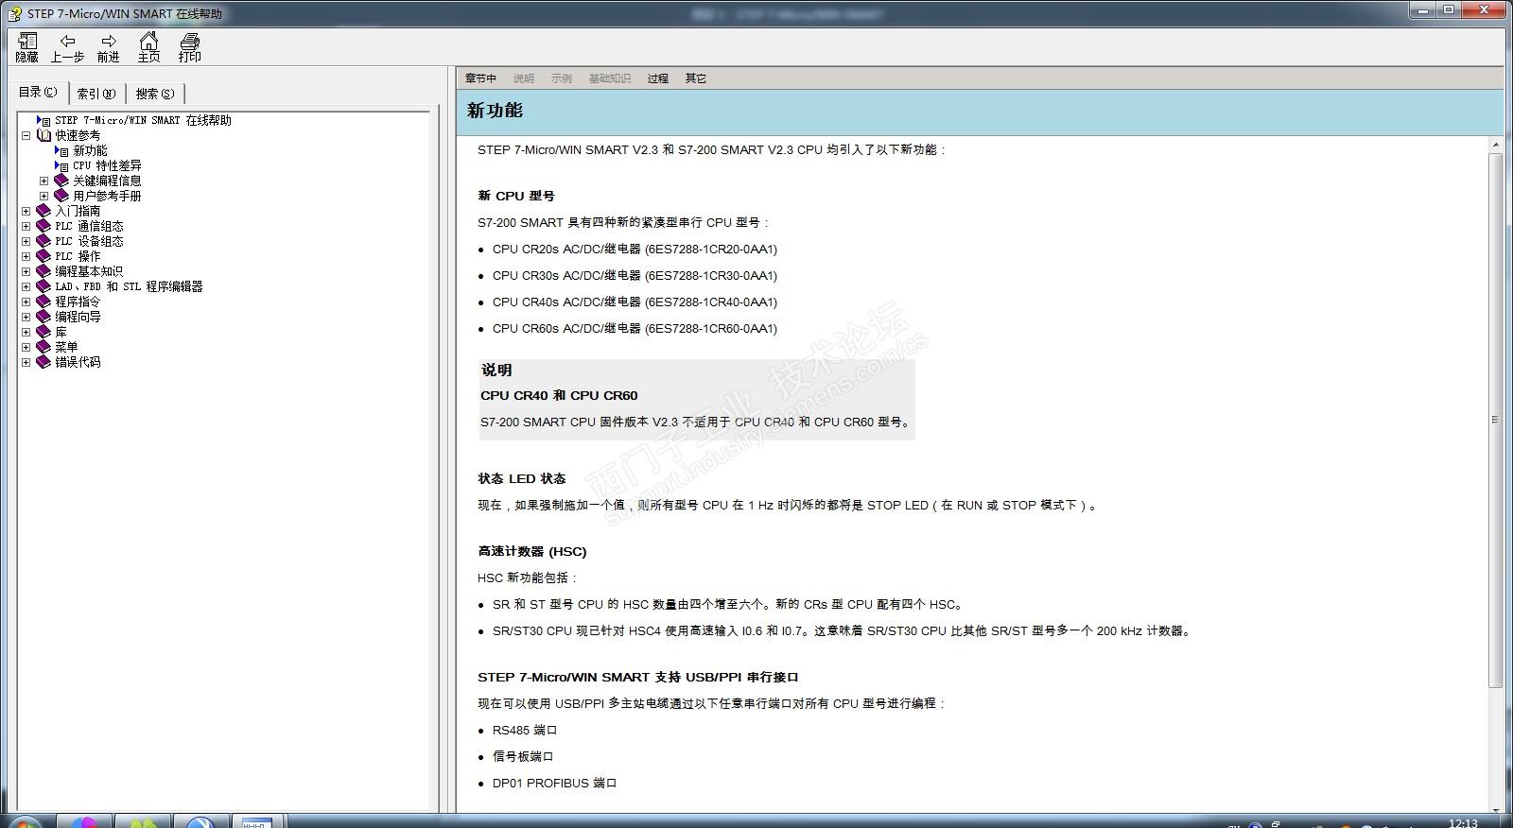The height and width of the screenshot is (828, 1513).
Task: Click the 前进 (Forward) arrow icon
Action: click(x=109, y=42)
